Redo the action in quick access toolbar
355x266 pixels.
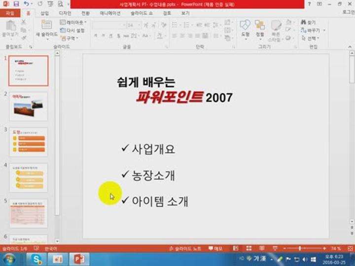tap(40, 4)
